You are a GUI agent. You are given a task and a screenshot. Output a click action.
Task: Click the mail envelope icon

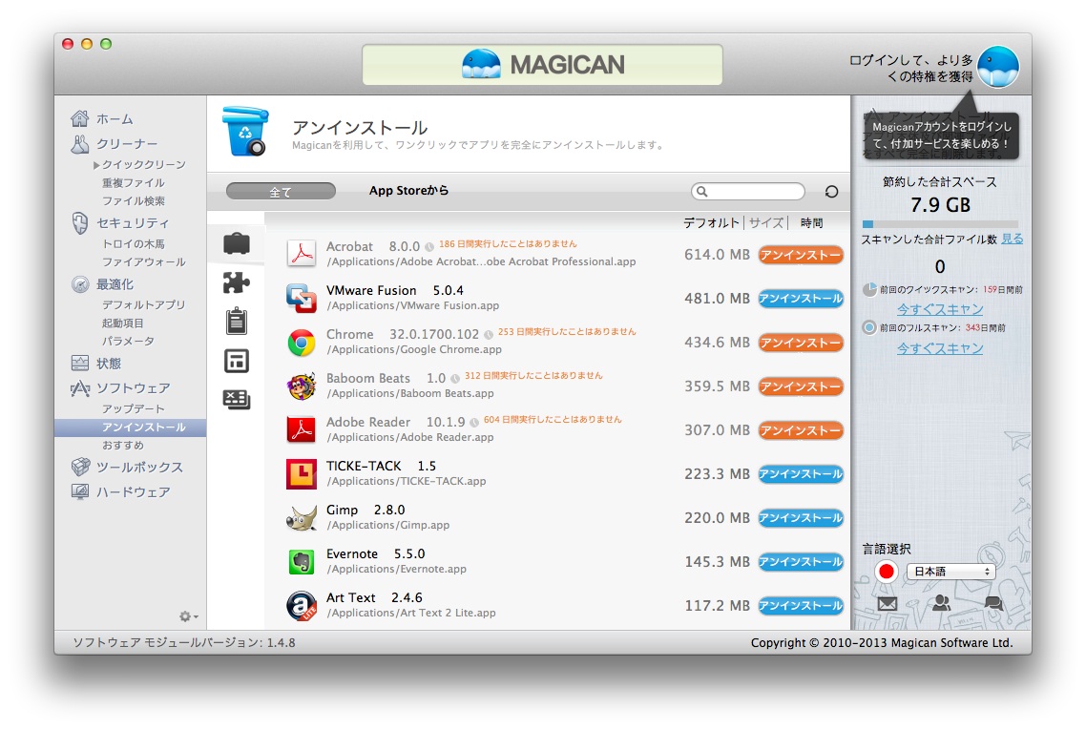[x=888, y=604]
